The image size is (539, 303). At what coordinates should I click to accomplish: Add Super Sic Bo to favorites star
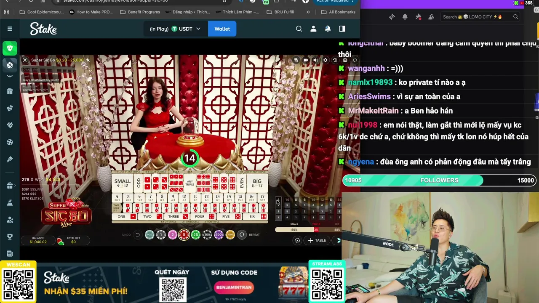click(88, 60)
